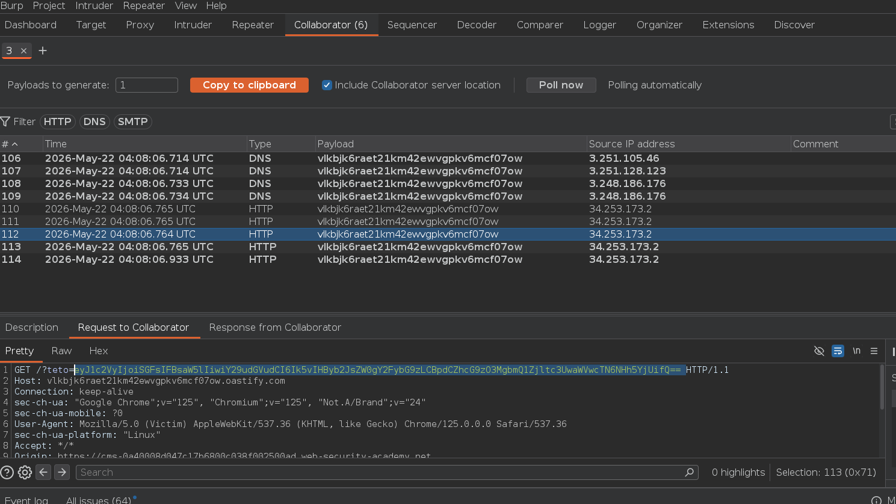Open the Event log
The image size is (896, 504).
tap(26, 500)
